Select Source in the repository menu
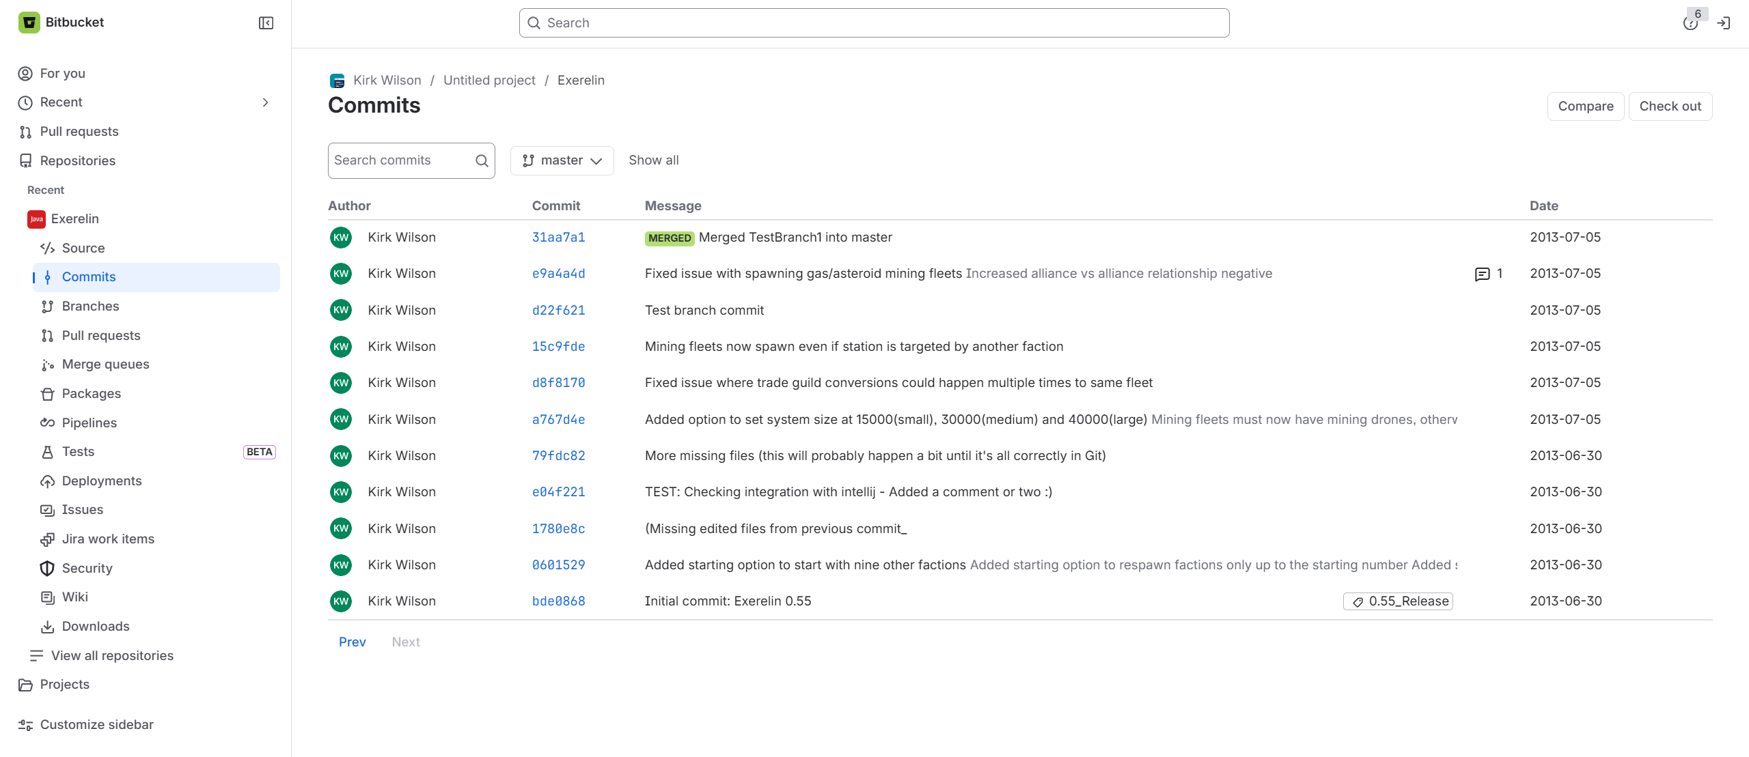 tap(83, 248)
